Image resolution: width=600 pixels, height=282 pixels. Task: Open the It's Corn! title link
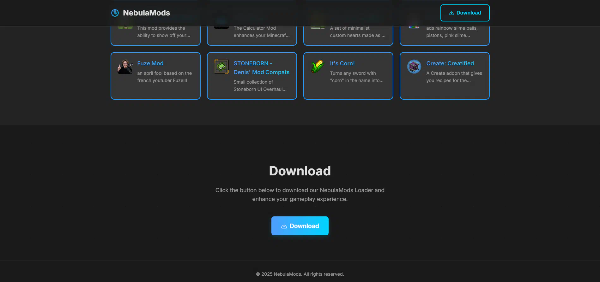click(342, 63)
